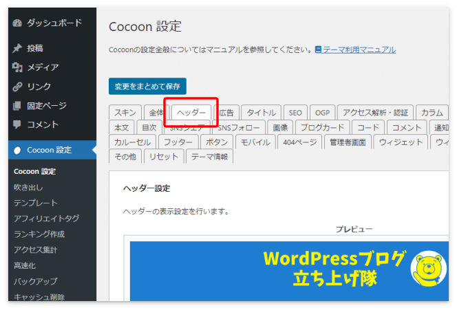The height and width of the screenshot is (310, 457).
Task: Switch to the 404ページ tab
Action: point(299,142)
